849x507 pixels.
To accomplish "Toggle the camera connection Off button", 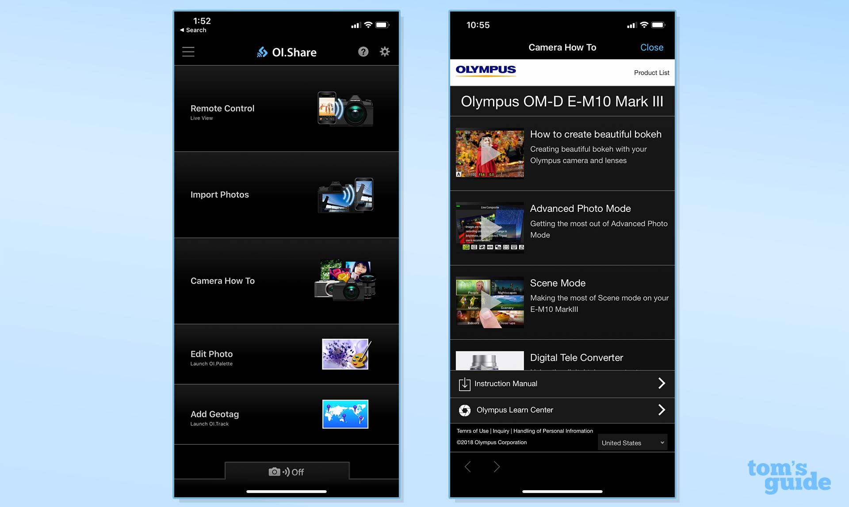I will tap(287, 472).
